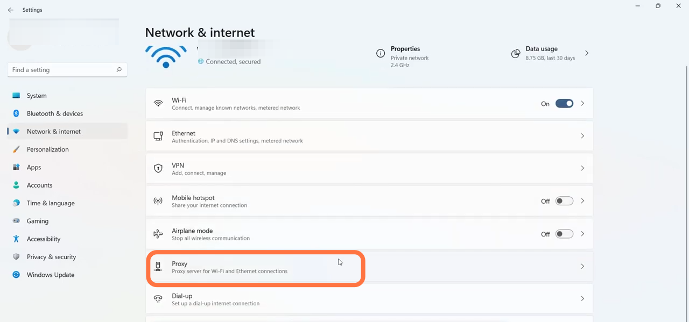The width and height of the screenshot is (689, 322).
Task: Click the Privacy & security shield icon
Action: click(x=16, y=256)
